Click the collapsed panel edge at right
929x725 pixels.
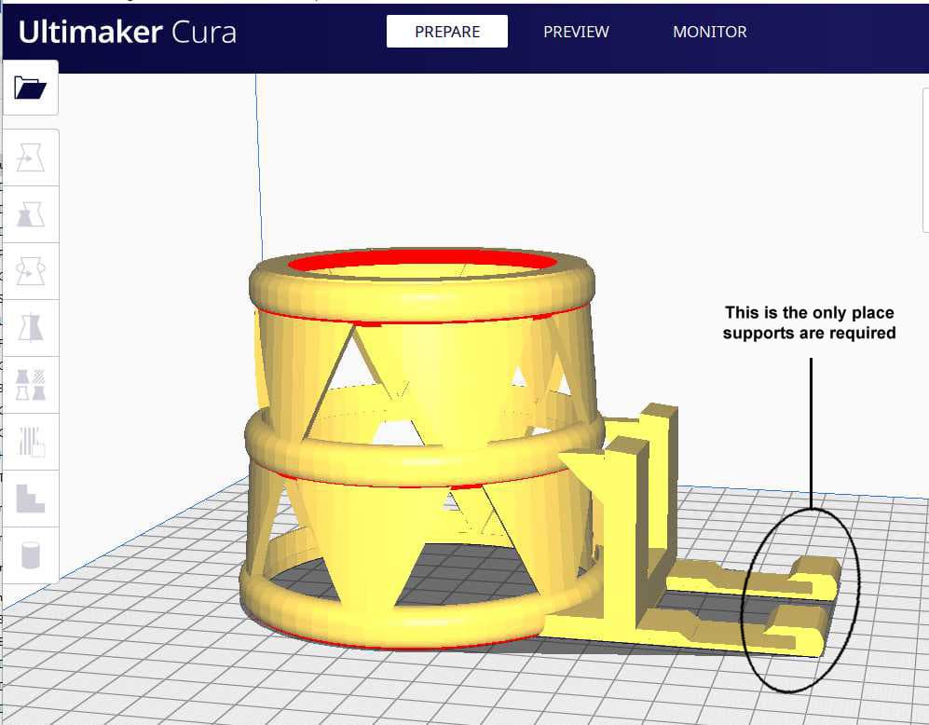pyautogui.click(x=925, y=160)
